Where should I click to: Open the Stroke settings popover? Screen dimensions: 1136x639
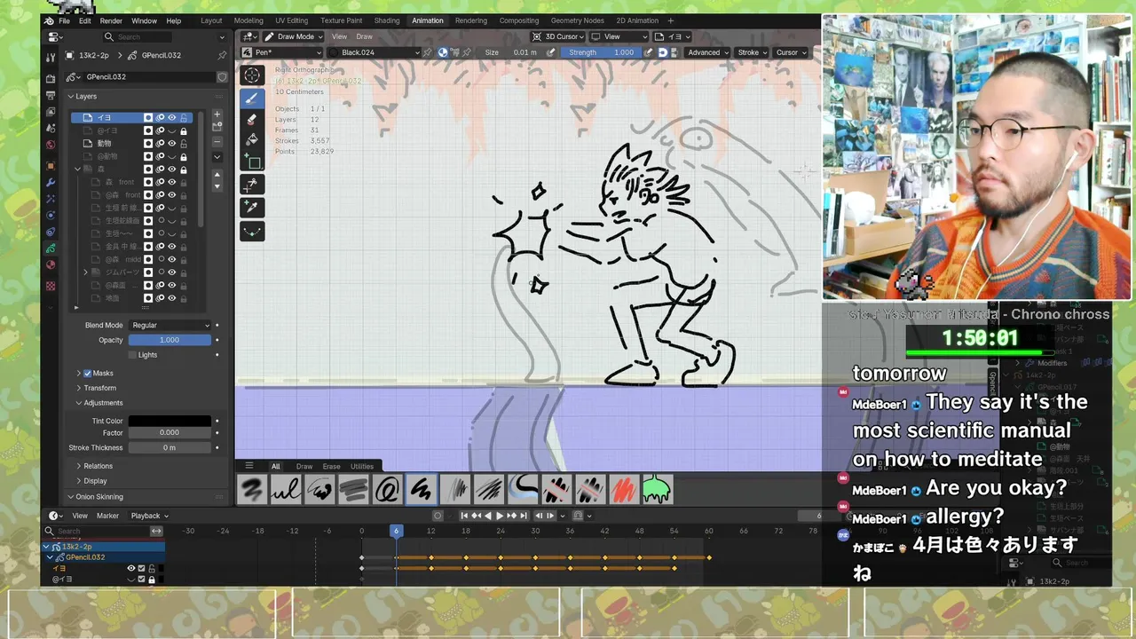pos(752,52)
